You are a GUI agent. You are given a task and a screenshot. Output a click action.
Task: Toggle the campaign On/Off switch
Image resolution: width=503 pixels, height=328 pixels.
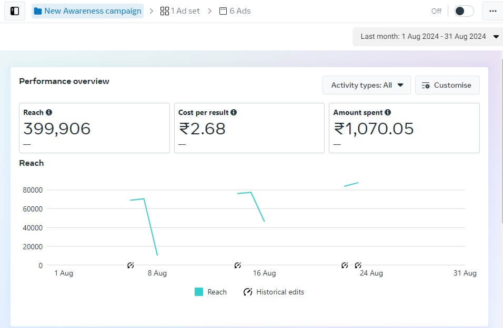464,11
